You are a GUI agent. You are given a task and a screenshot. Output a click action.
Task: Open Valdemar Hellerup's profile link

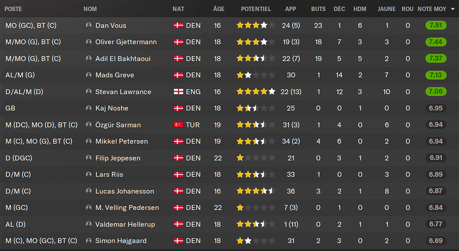coord(125,224)
